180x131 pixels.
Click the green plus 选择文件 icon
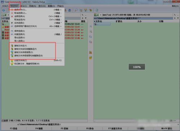click(12, 10)
